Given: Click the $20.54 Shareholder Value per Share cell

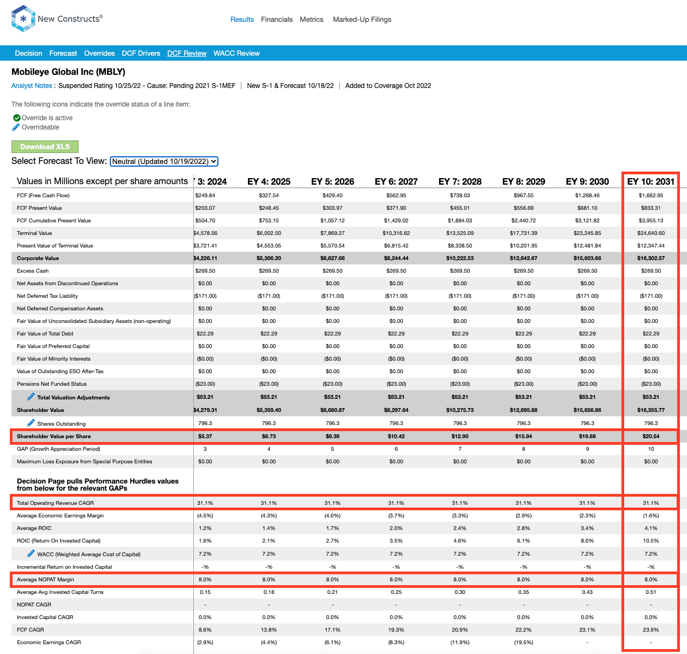Looking at the screenshot, I should pos(651,437).
